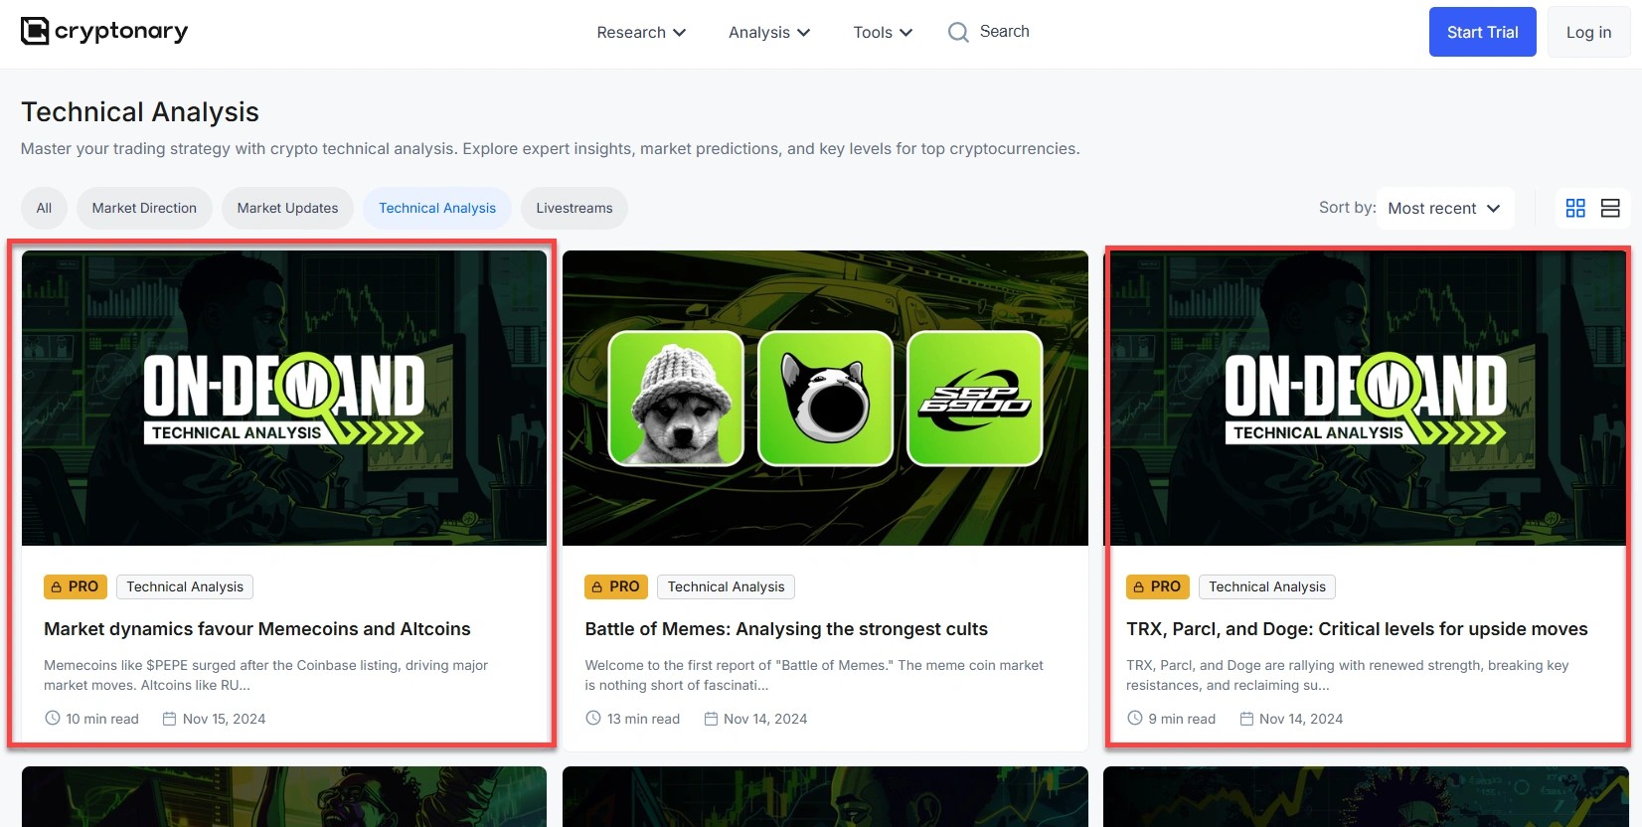
Task: Open the Tools dropdown menu
Action: pyautogui.click(x=882, y=33)
